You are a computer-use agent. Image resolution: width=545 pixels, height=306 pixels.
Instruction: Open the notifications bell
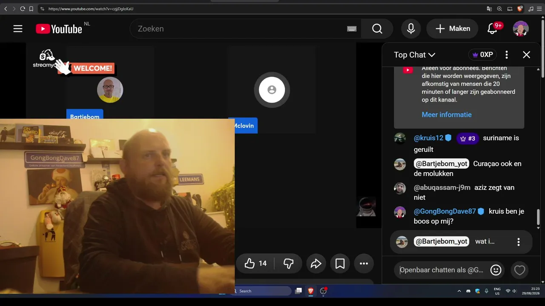(x=492, y=28)
